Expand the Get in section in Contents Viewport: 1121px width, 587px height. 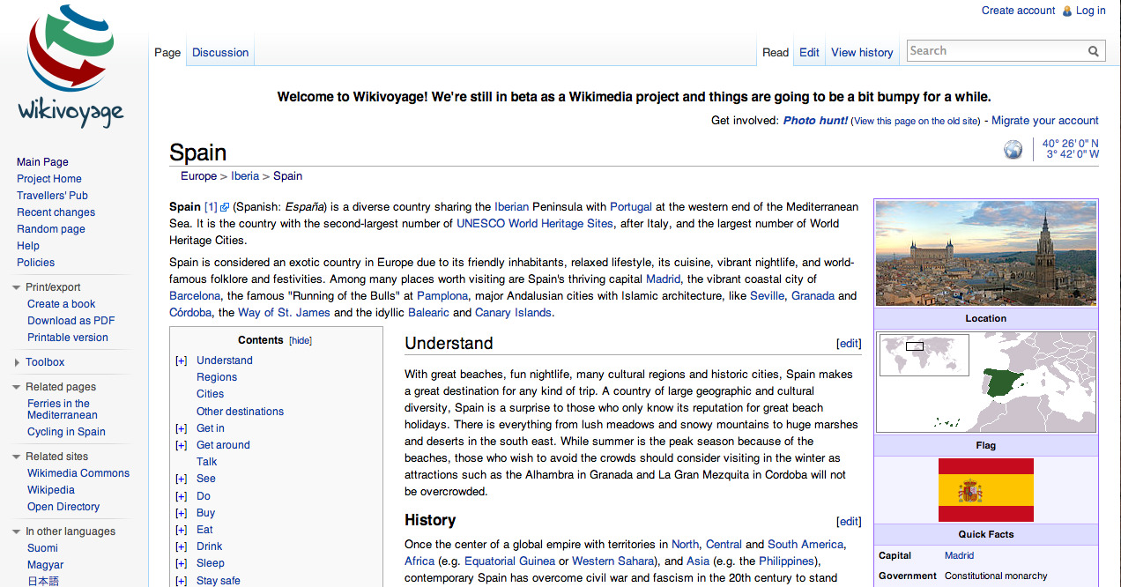181,428
